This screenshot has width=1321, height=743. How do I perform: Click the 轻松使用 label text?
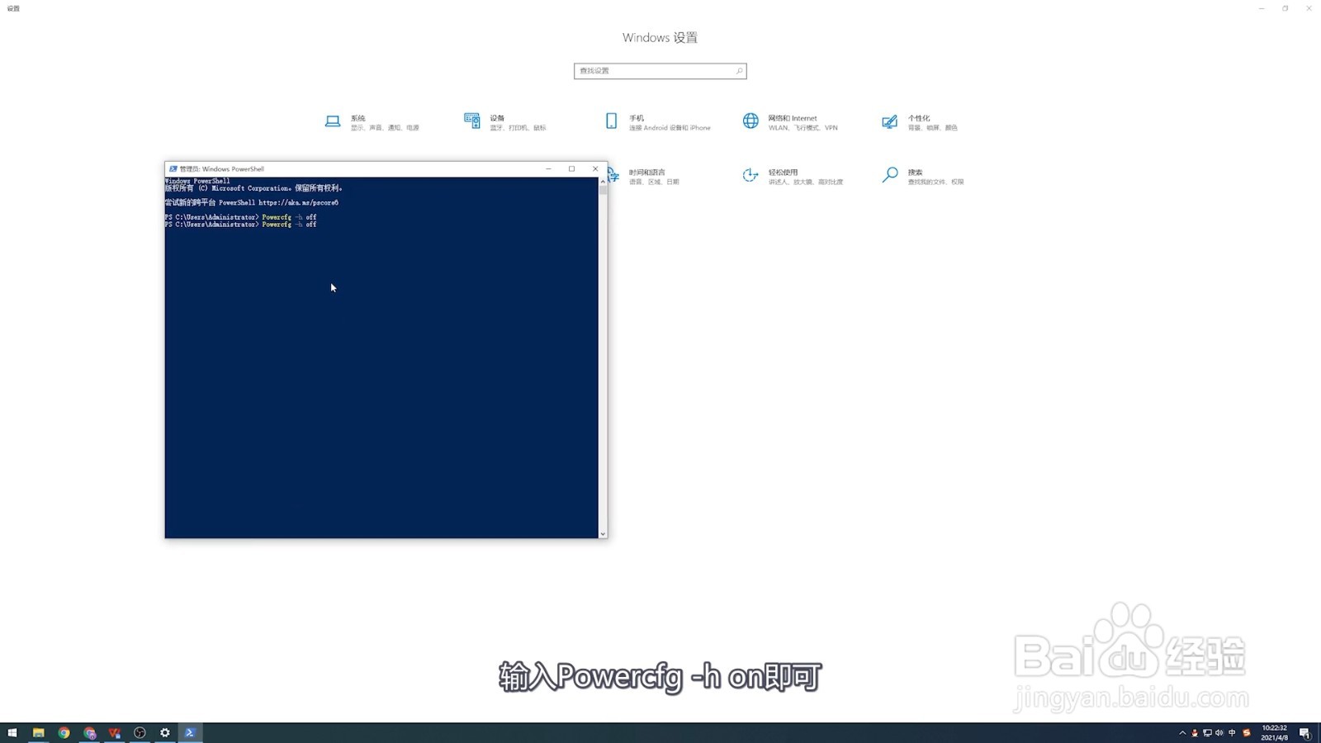[x=784, y=173]
